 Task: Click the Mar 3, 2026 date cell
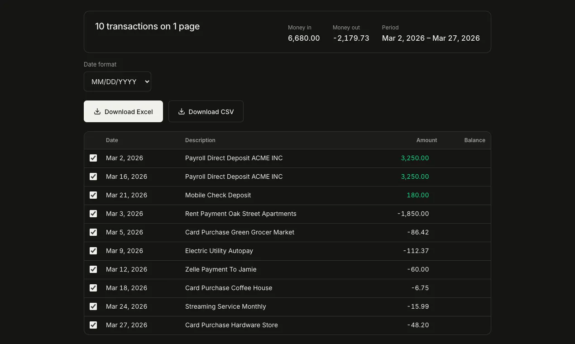pos(125,214)
